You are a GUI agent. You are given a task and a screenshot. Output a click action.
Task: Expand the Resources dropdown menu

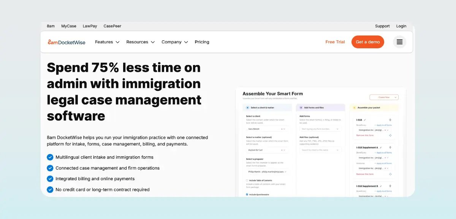141,42
